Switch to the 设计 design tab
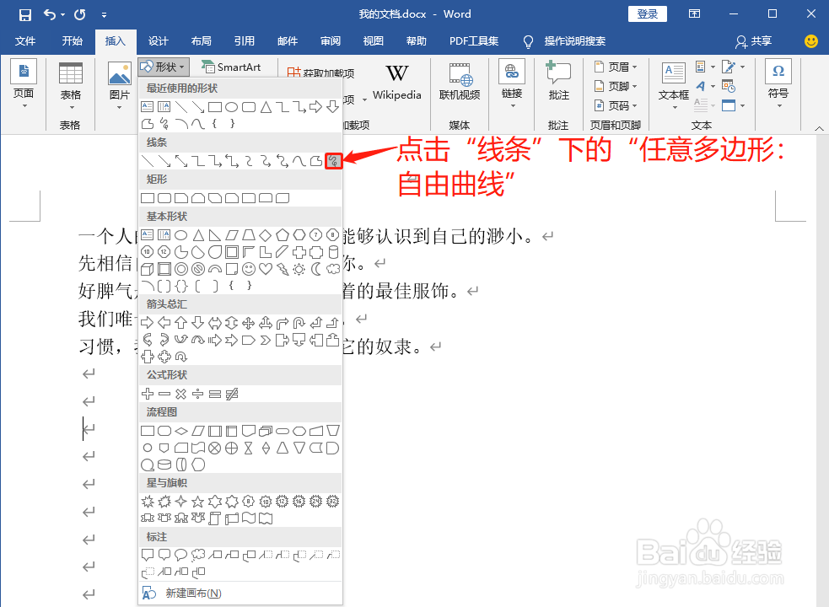The image size is (829, 607). point(158,41)
